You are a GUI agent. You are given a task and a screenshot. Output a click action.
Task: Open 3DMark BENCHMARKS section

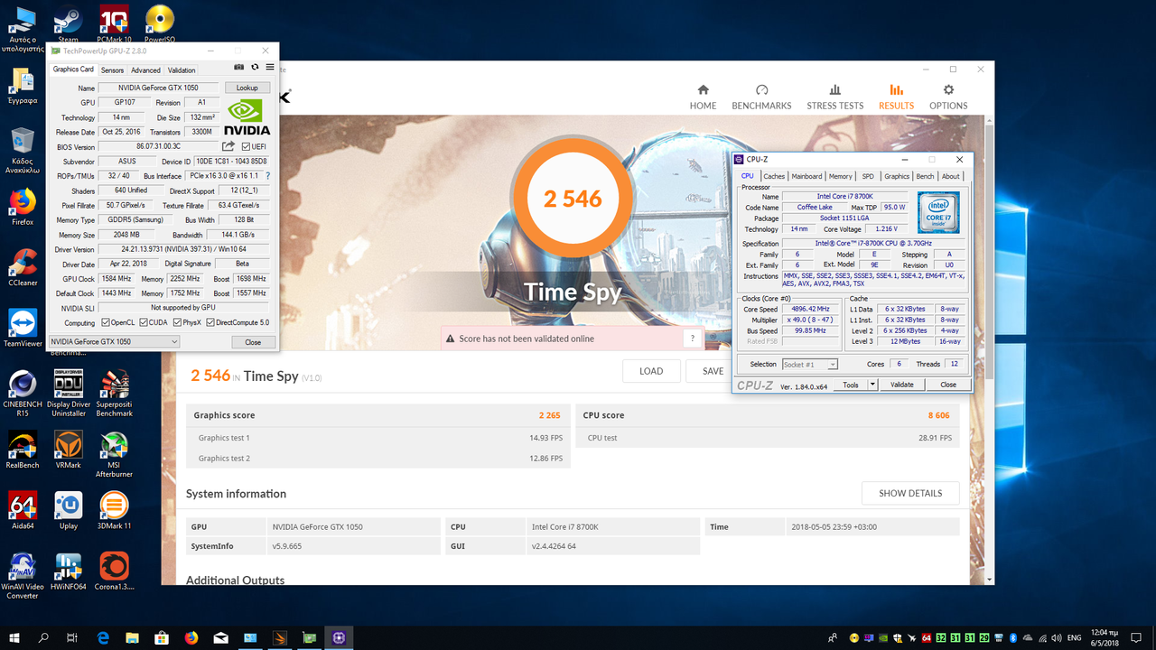click(761, 97)
